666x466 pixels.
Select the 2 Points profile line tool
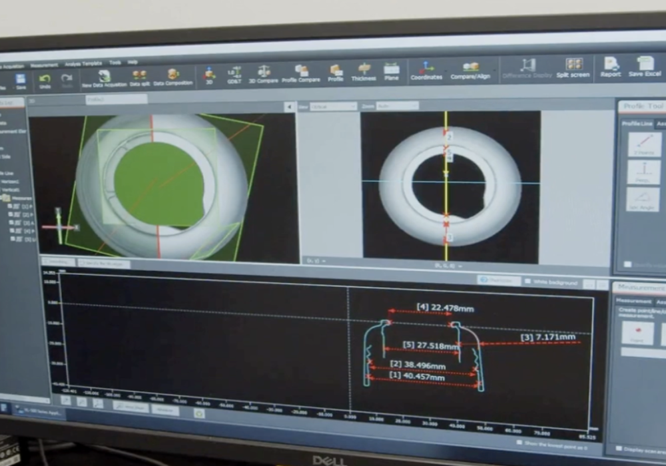click(644, 144)
